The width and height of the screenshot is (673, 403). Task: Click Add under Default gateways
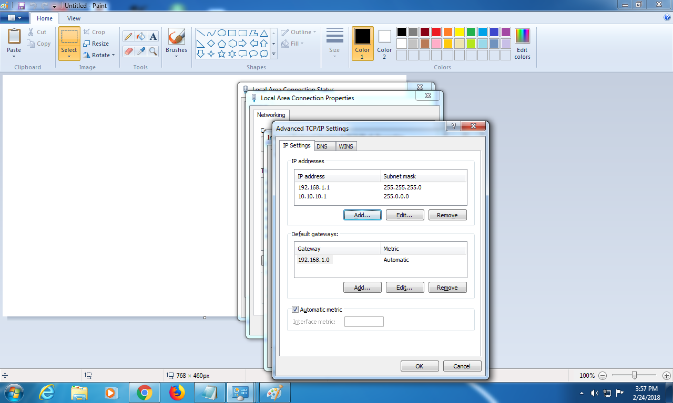362,288
